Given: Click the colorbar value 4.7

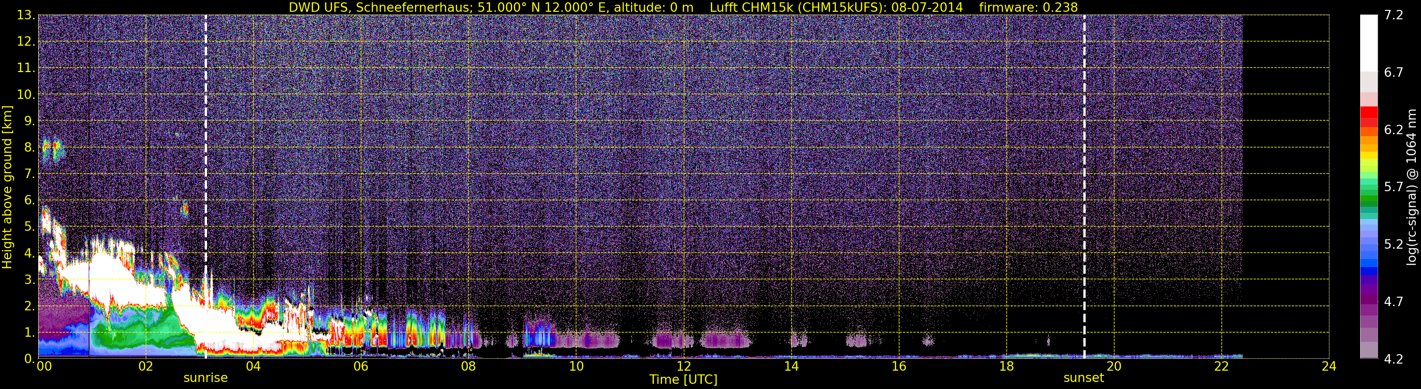Looking at the screenshot, I should (1393, 302).
